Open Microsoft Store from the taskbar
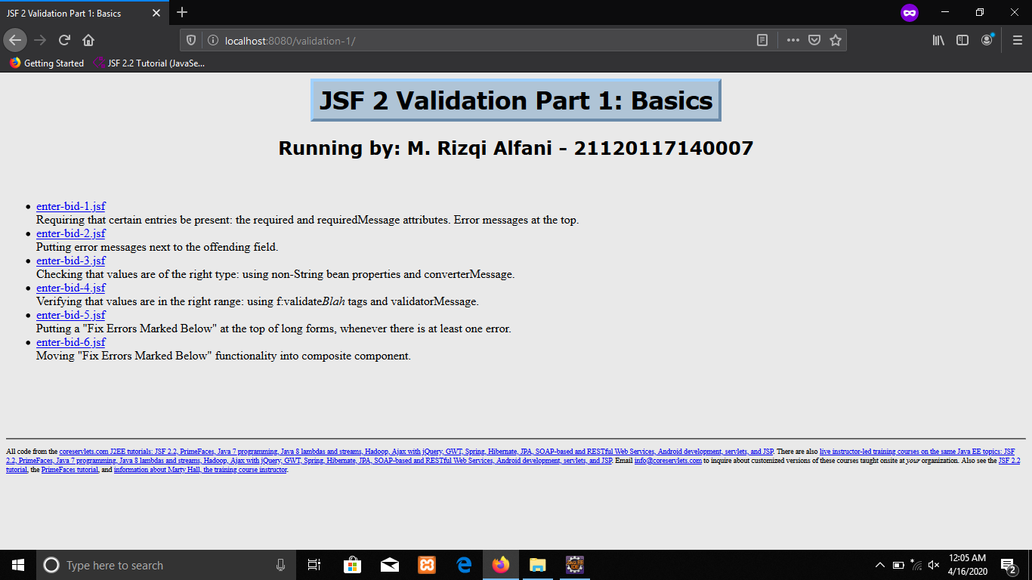The width and height of the screenshot is (1032, 580). pos(352,565)
